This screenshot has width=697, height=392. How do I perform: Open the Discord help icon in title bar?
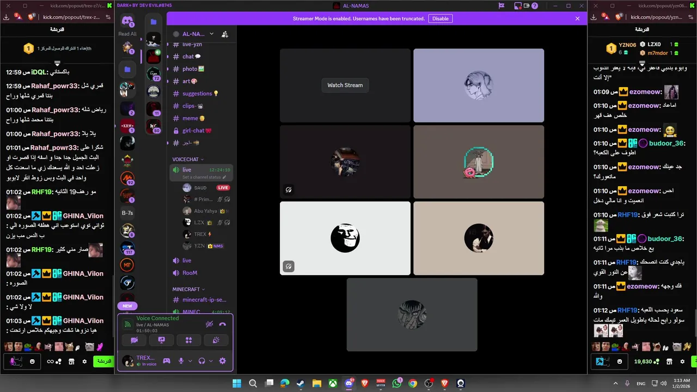point(535,6)
